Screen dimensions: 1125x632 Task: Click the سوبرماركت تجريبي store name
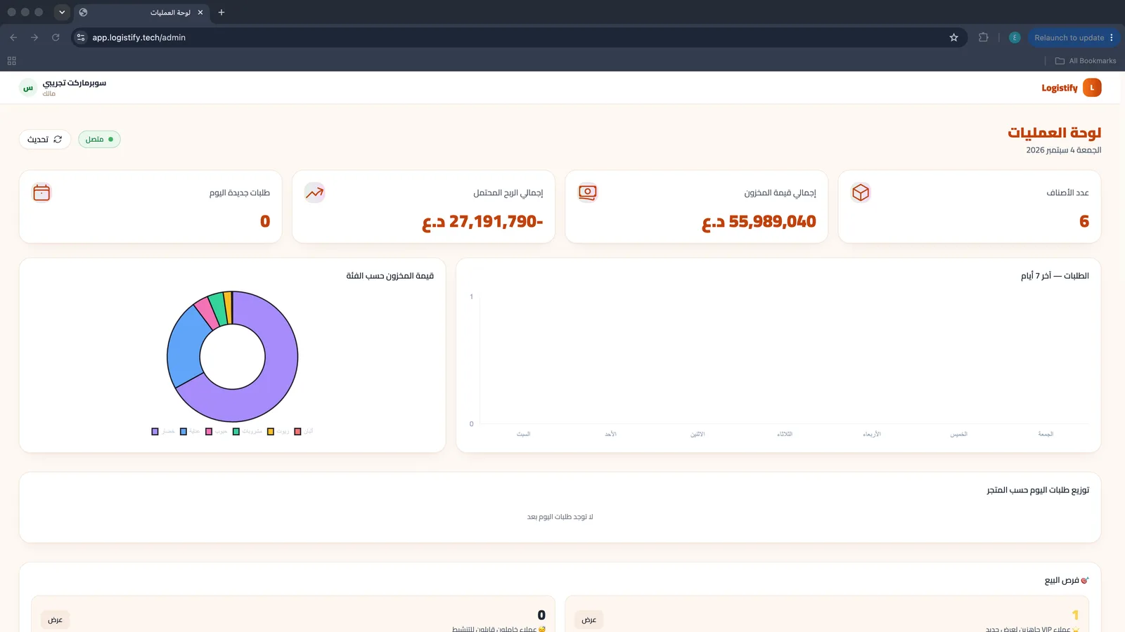point(75,83)
